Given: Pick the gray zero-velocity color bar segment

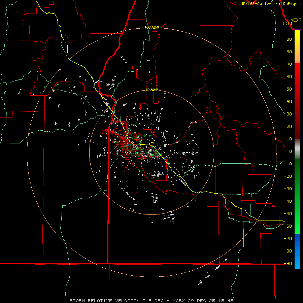Looking at the screenshot, I should pos(297,149).
